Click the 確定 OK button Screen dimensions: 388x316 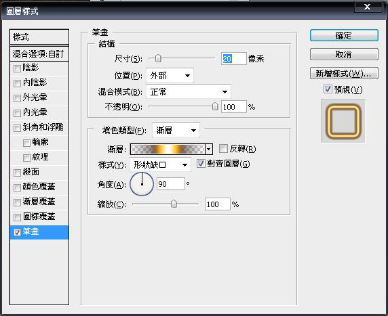pyautogui.click(x=344, y=36)
